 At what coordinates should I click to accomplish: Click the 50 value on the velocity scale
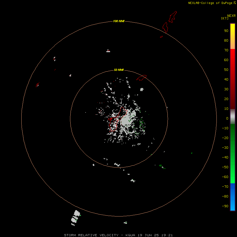226,70
